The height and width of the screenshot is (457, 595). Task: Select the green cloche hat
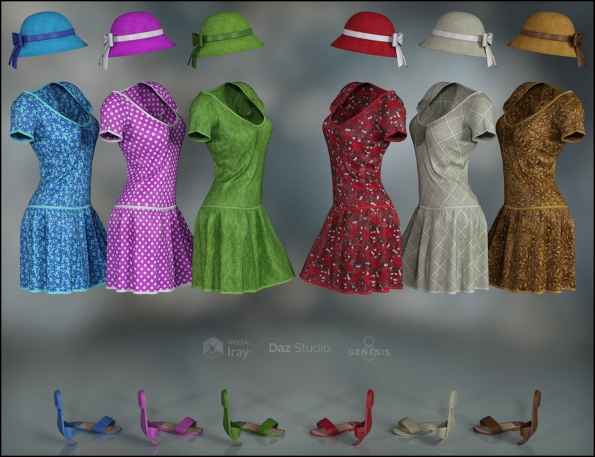coord(229,36)
